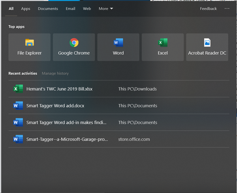Click Word icon beside store.office.com document
Screen dimensions: 237x193
click(x=18, y=139)
